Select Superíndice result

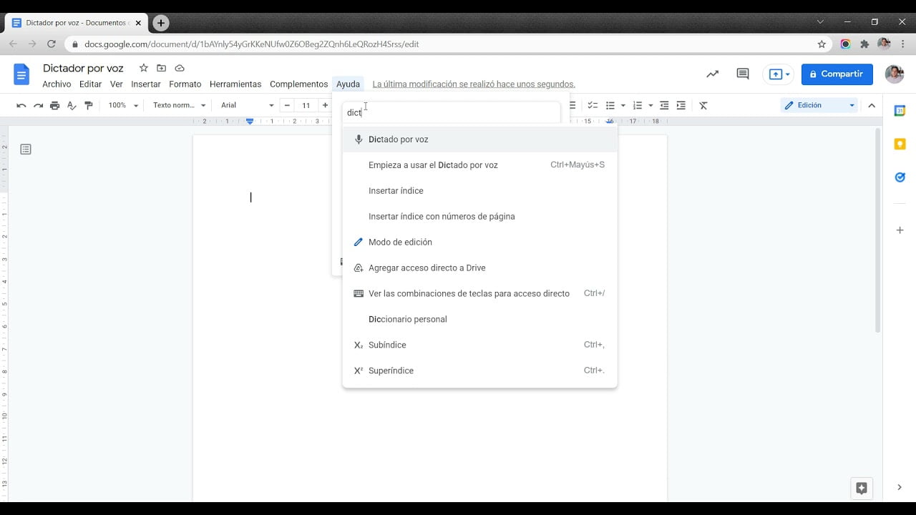coord(479,371)
